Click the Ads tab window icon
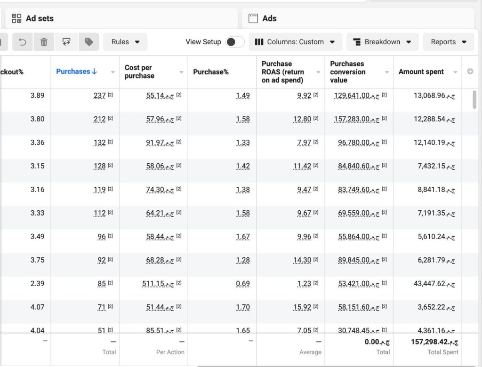Viewport: 482px width, 367px height. click(x=253, y=18)
